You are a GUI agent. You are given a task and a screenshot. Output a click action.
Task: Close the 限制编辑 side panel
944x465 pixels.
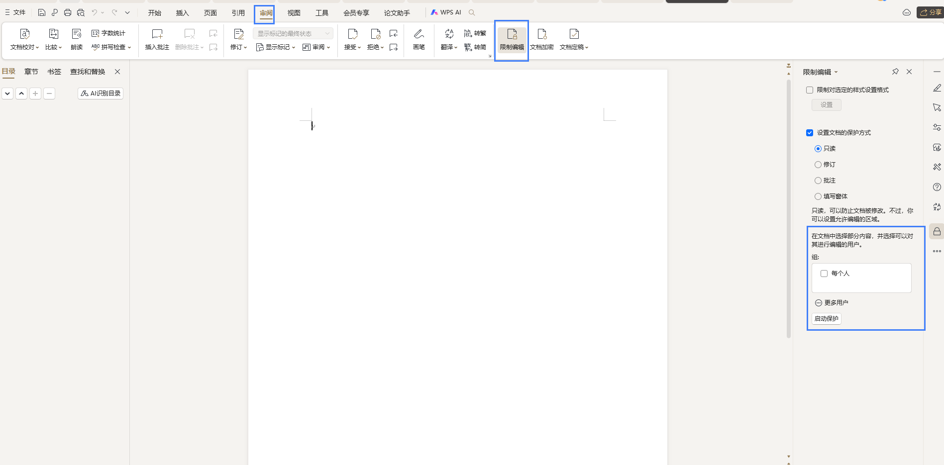[x=909, y=72]
